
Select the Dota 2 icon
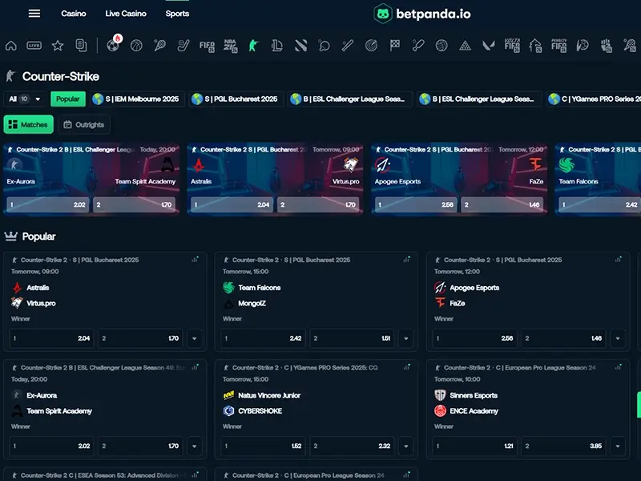point(301,46)
